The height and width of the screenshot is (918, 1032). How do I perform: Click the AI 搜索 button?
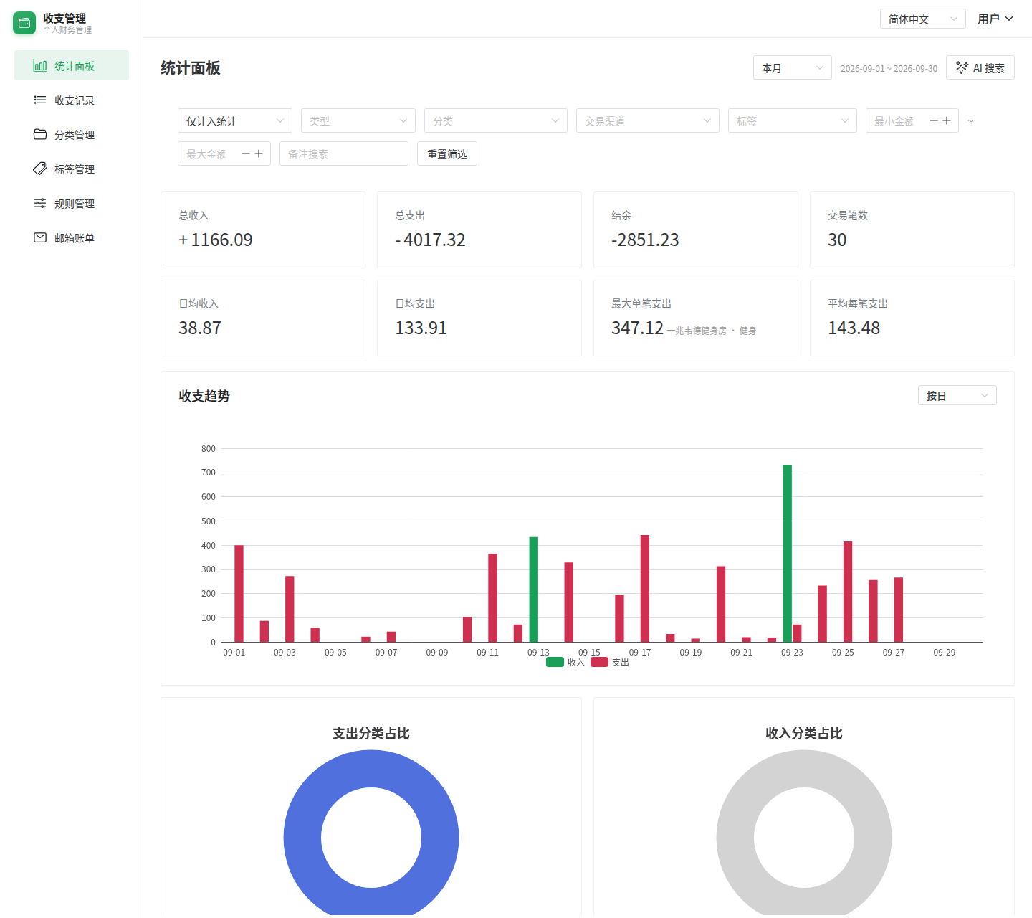[x=980, y=67]
